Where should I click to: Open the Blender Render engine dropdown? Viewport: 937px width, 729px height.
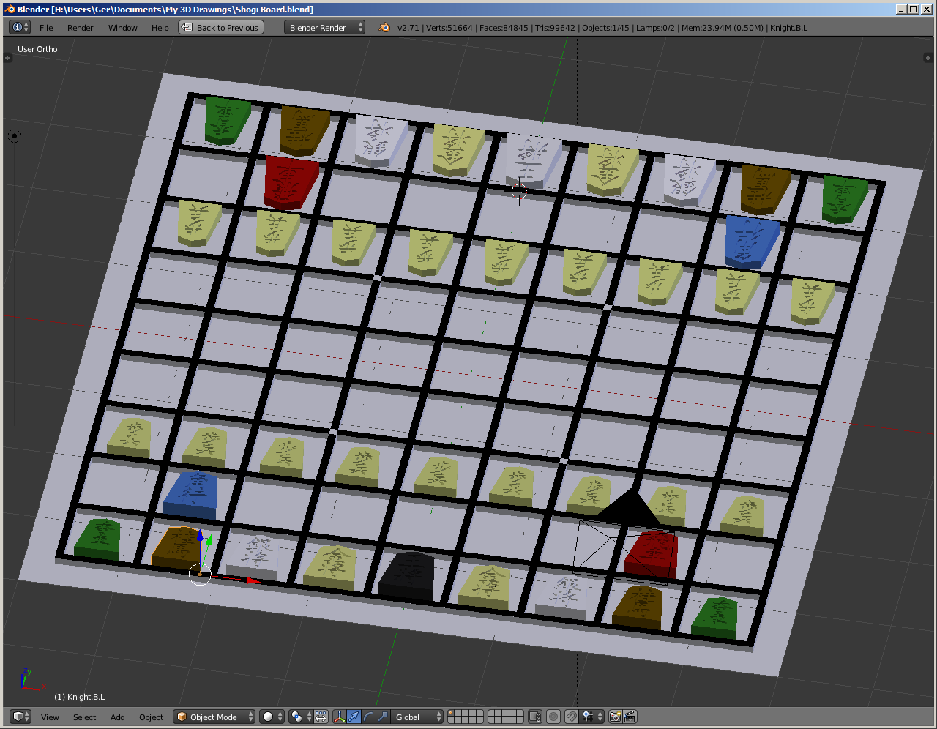tap(324, 28)
